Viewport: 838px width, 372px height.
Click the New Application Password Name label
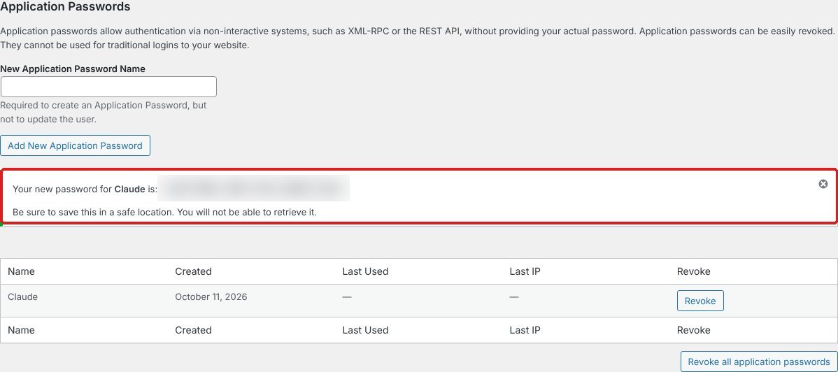73,69
